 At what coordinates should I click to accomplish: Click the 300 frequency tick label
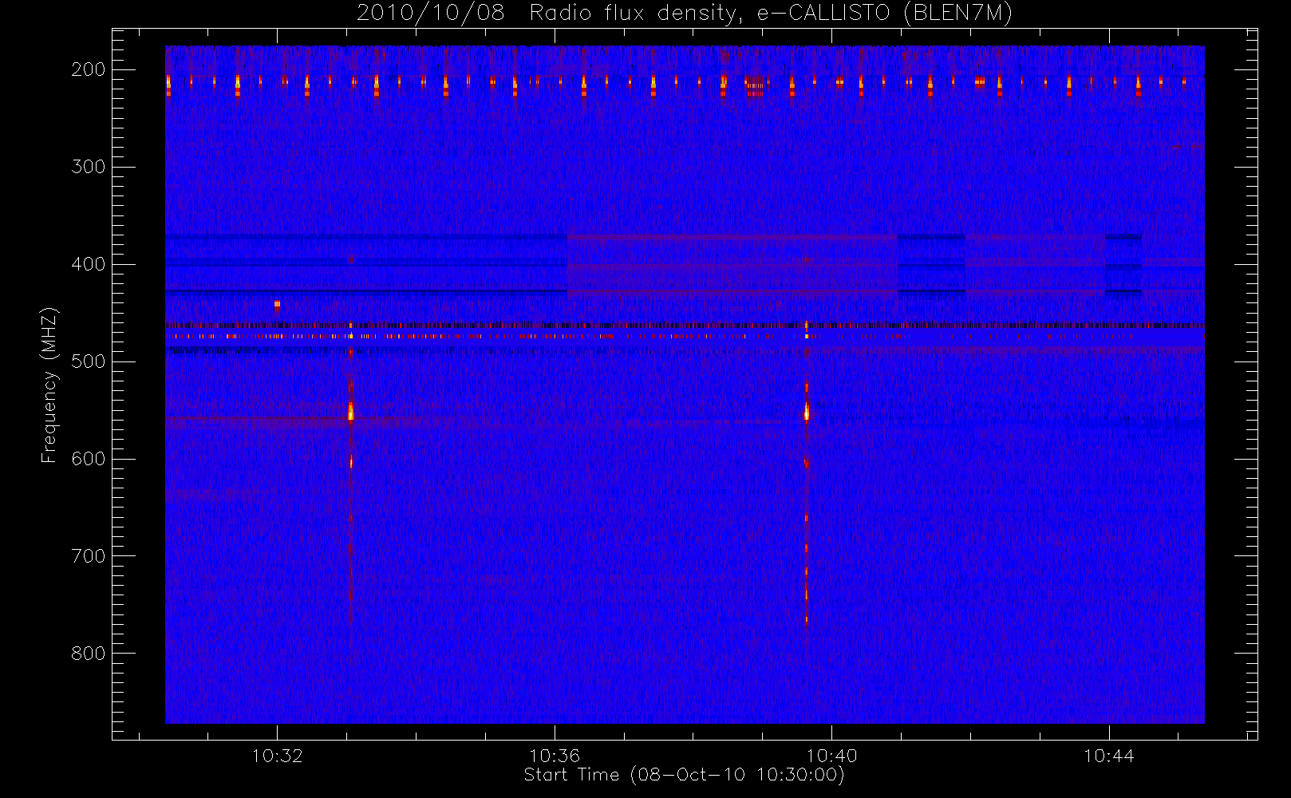pyautogui.click(x=89, y=167)
